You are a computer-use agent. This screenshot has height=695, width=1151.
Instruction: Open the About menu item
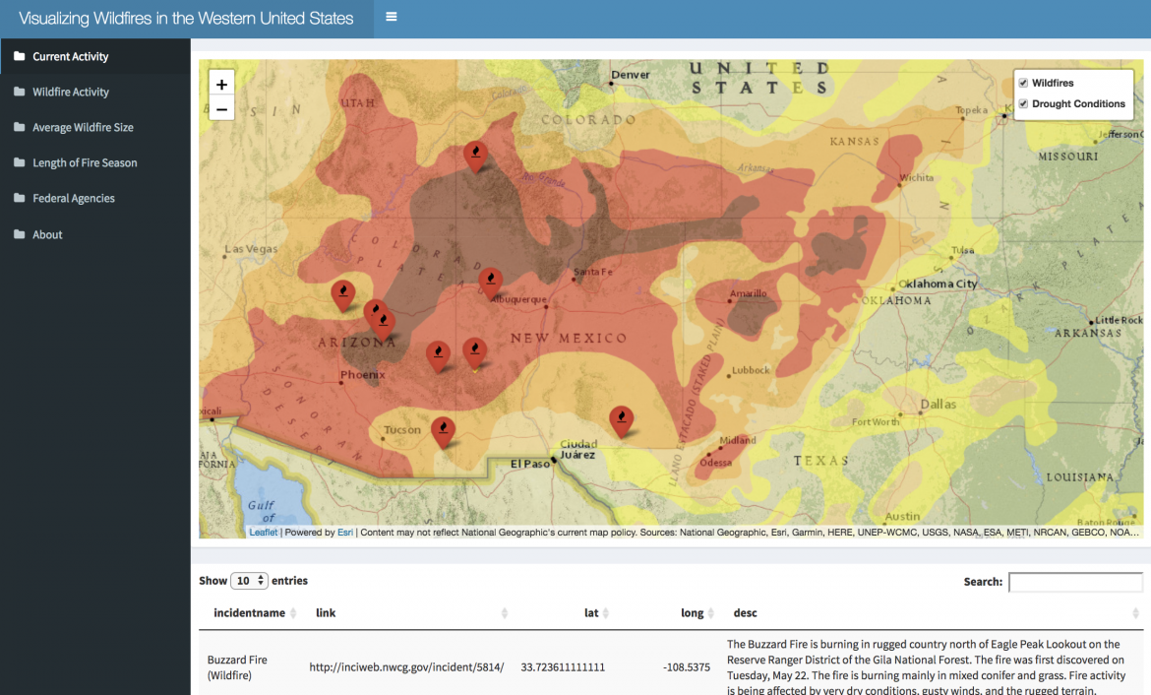[95, 234]
